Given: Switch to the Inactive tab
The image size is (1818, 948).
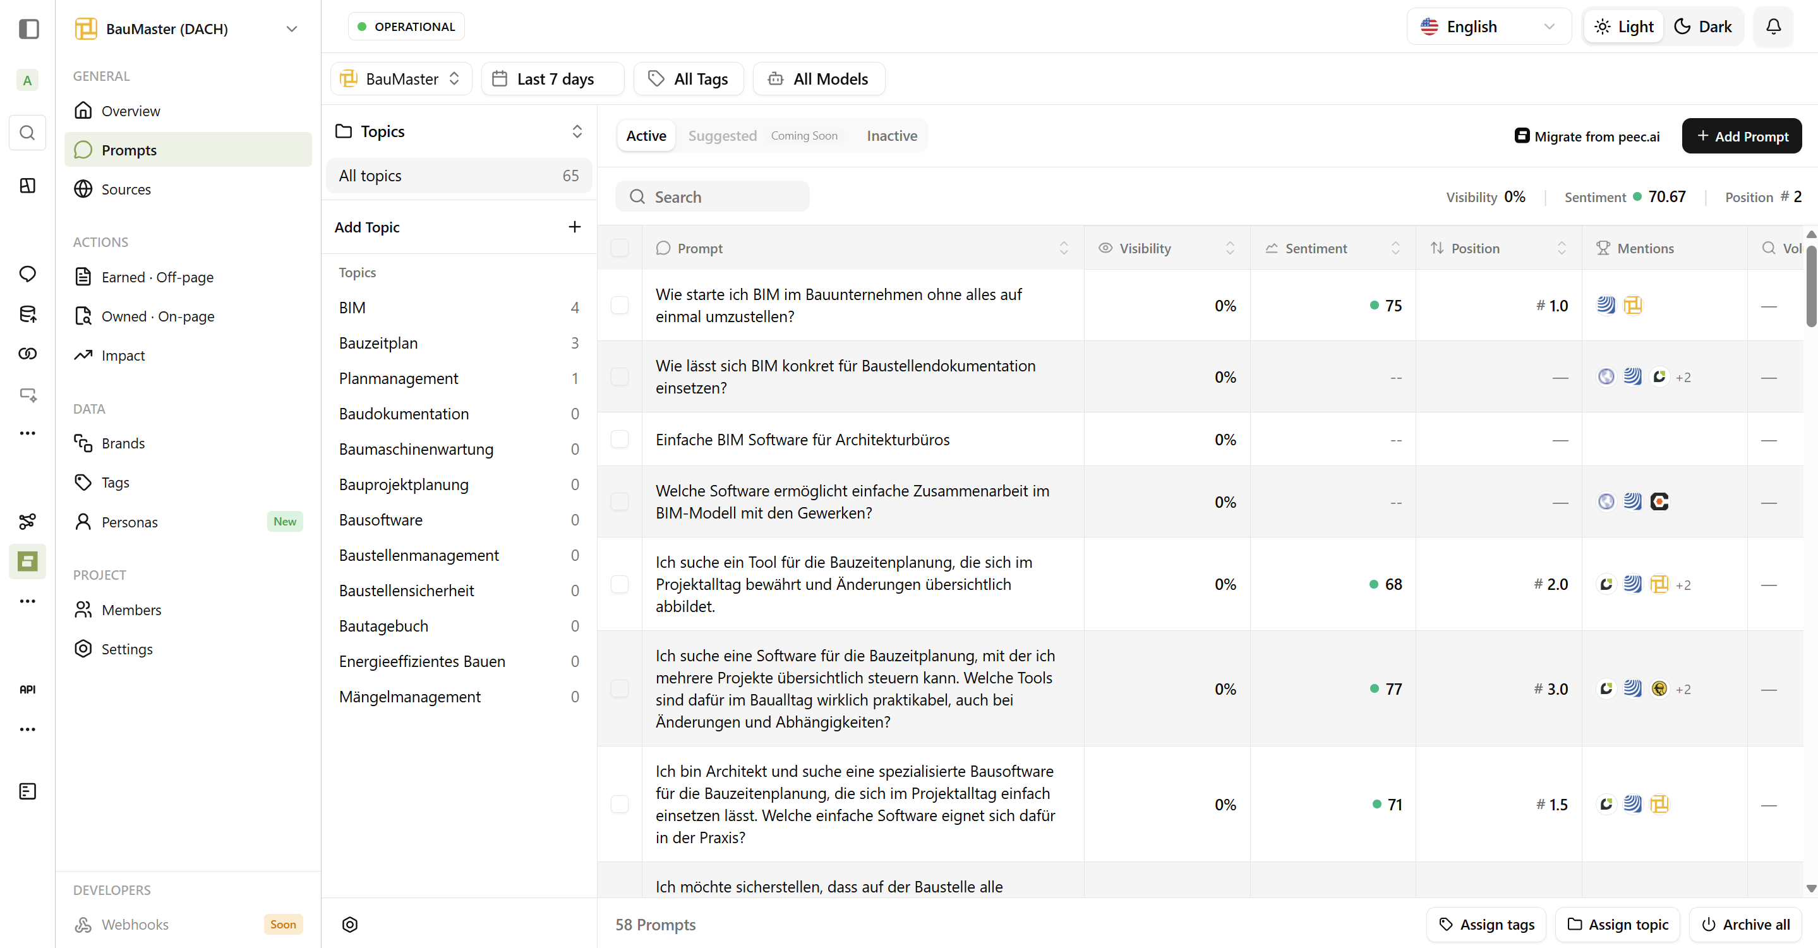Looking at the screenshot, I should tap(891, 136).
